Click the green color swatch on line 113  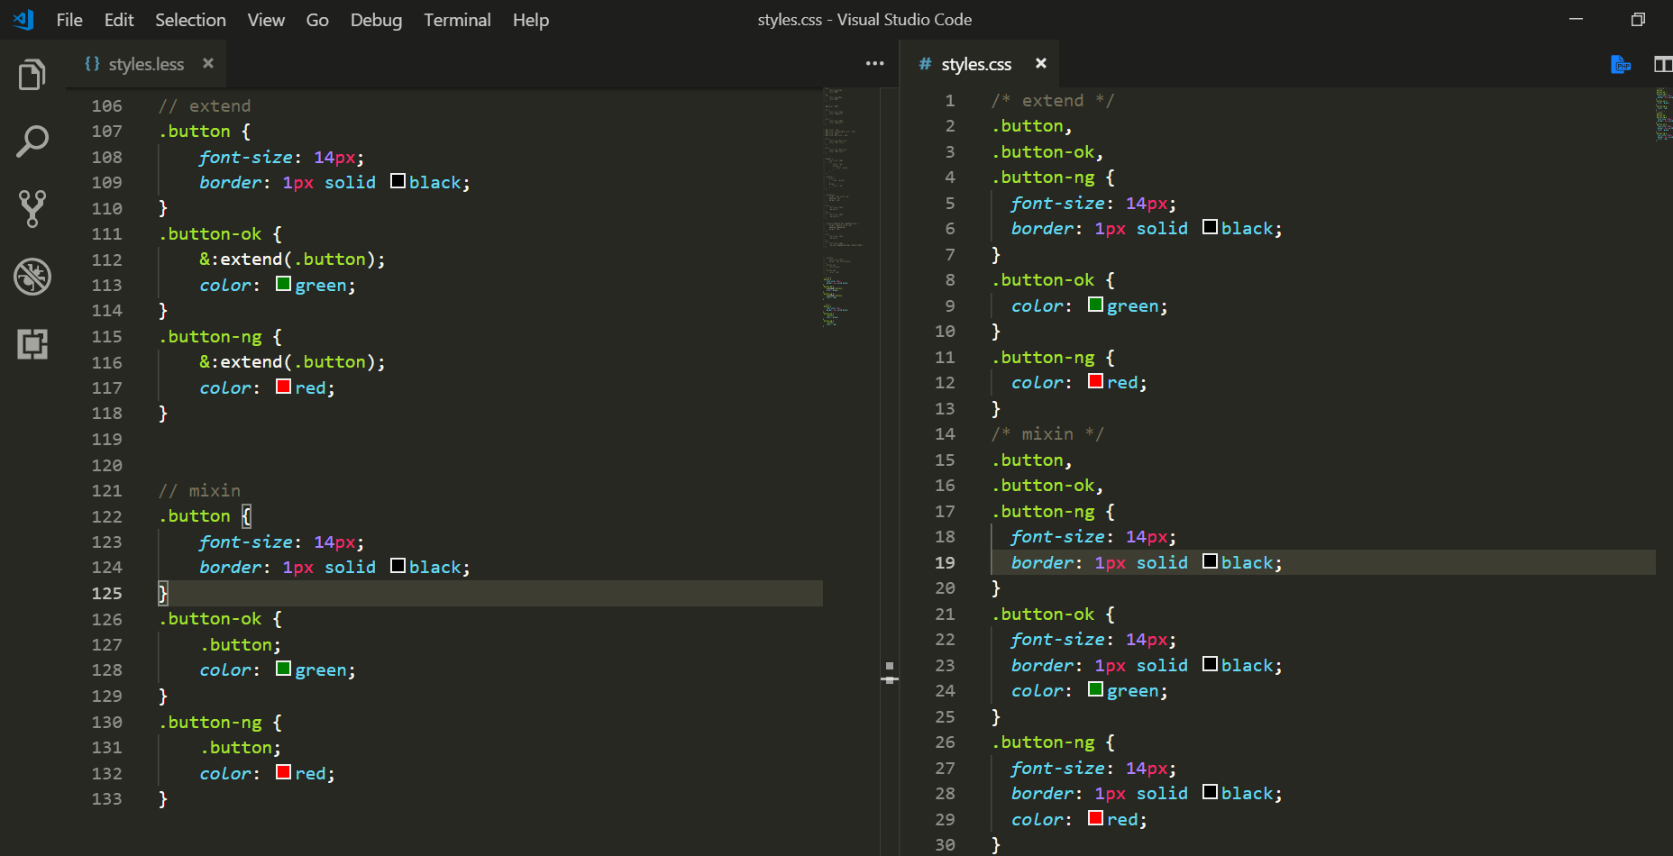pos(283,284)
